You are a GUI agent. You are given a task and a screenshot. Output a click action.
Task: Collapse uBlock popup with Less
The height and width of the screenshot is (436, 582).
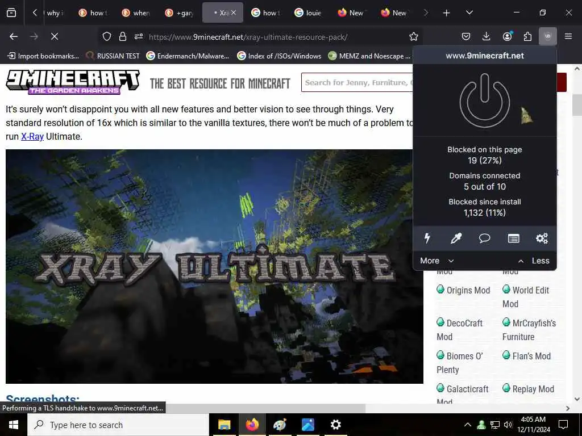[533, 261]
